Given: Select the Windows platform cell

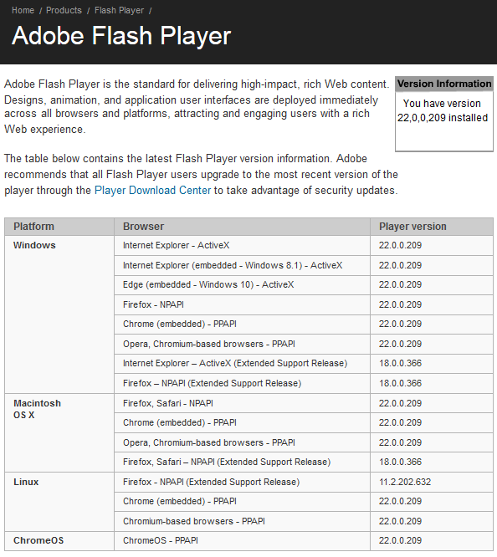Looking at the screenshot, I should click(x=59, y=314).
